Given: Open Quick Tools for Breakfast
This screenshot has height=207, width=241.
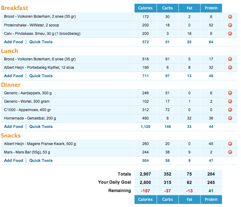Looking at the screenshot, I should 41,42.
